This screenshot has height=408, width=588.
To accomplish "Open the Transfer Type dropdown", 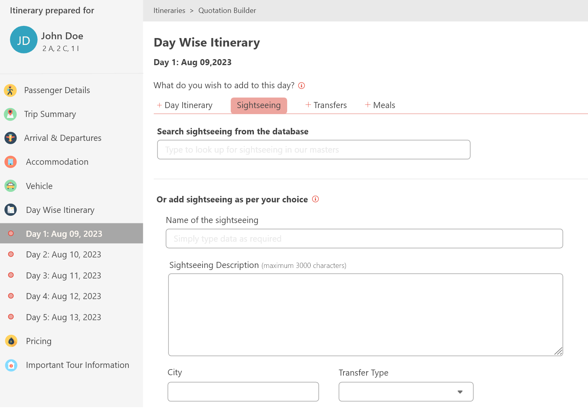I will click(x=460, y=392).
